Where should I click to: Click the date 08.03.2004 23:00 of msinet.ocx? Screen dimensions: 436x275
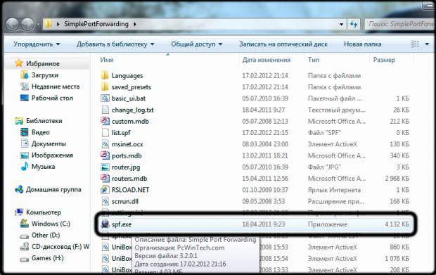coord(265,144)
